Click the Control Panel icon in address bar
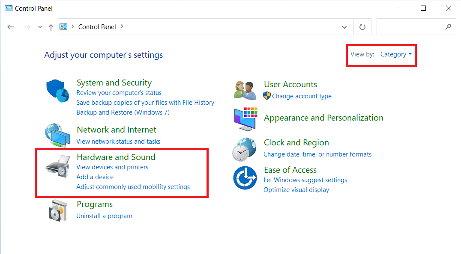The image size is (461, 254). 64,27
